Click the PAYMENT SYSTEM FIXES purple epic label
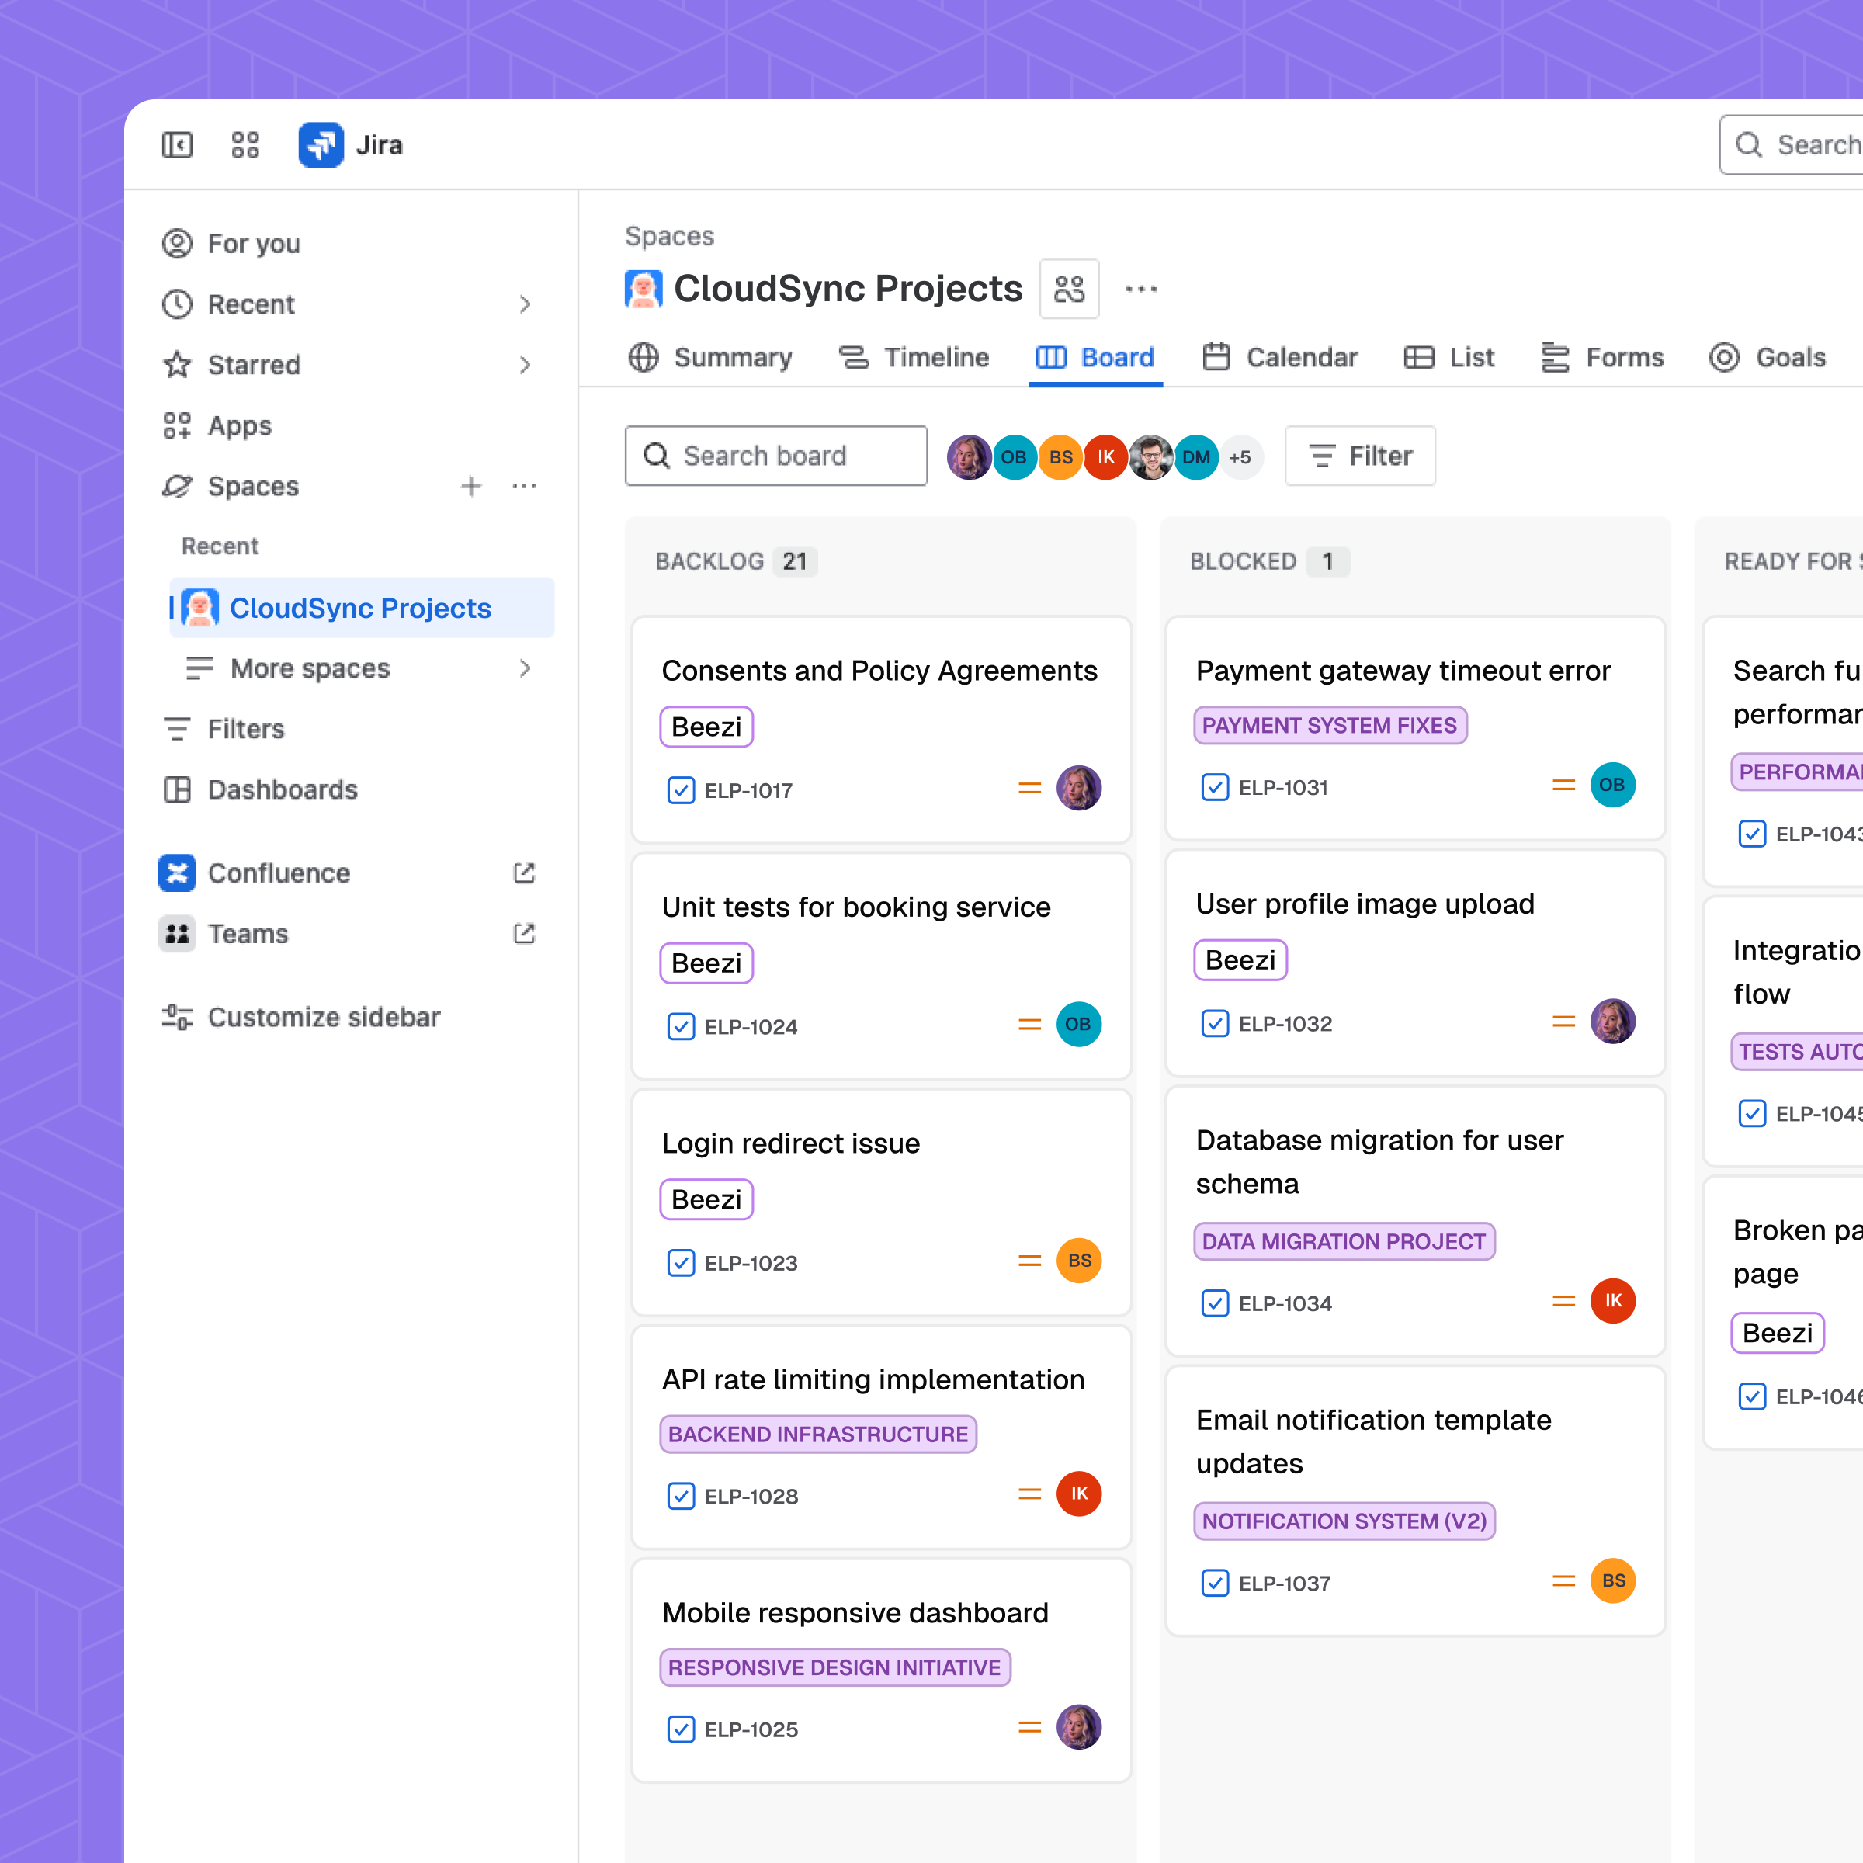The height and width of the screenshot is (1863, 1863). (1330, 725)
